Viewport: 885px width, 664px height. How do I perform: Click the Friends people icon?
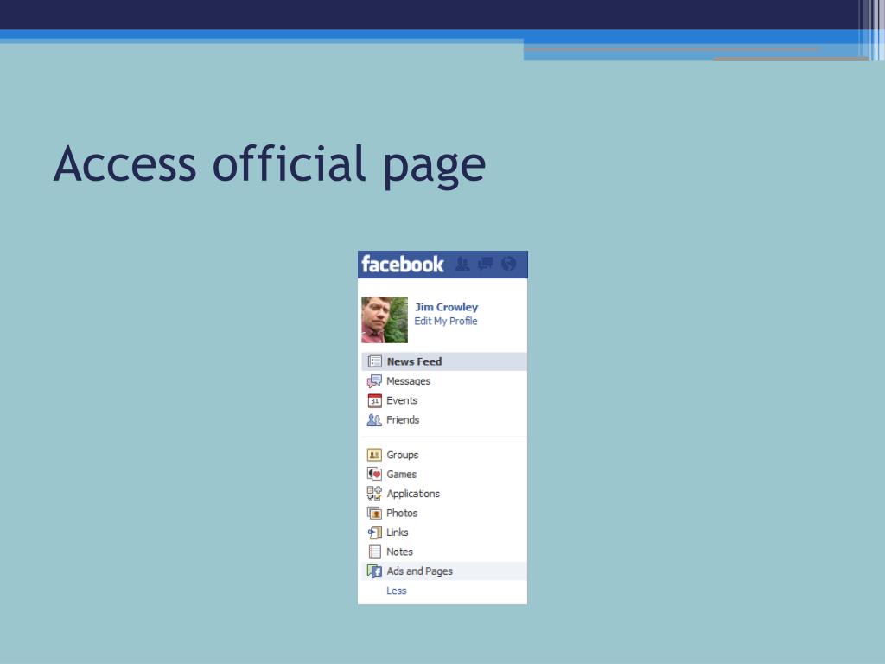[374, 419]
